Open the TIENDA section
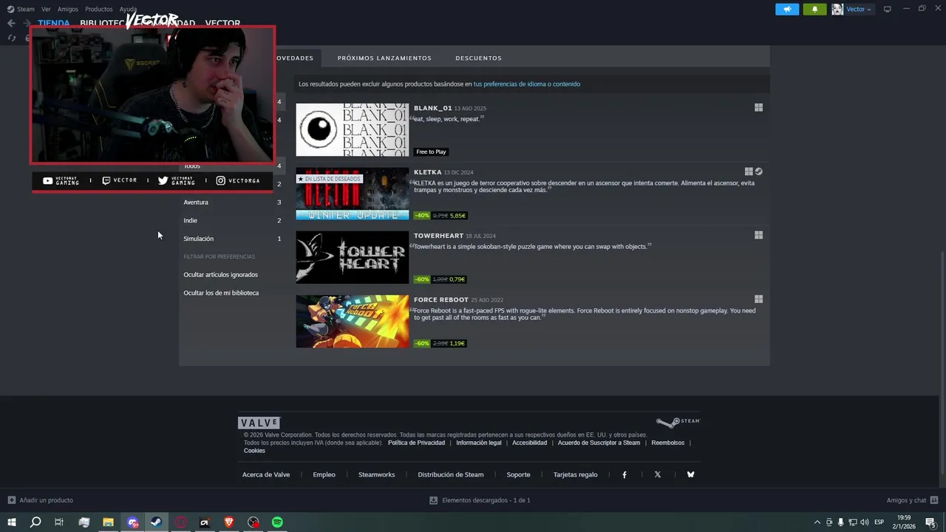 click(54, 23)
